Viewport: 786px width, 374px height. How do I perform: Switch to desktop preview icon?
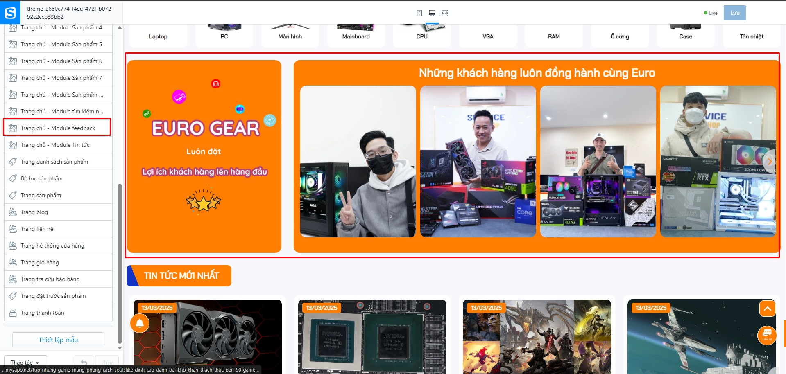click(x=432, y=13)
